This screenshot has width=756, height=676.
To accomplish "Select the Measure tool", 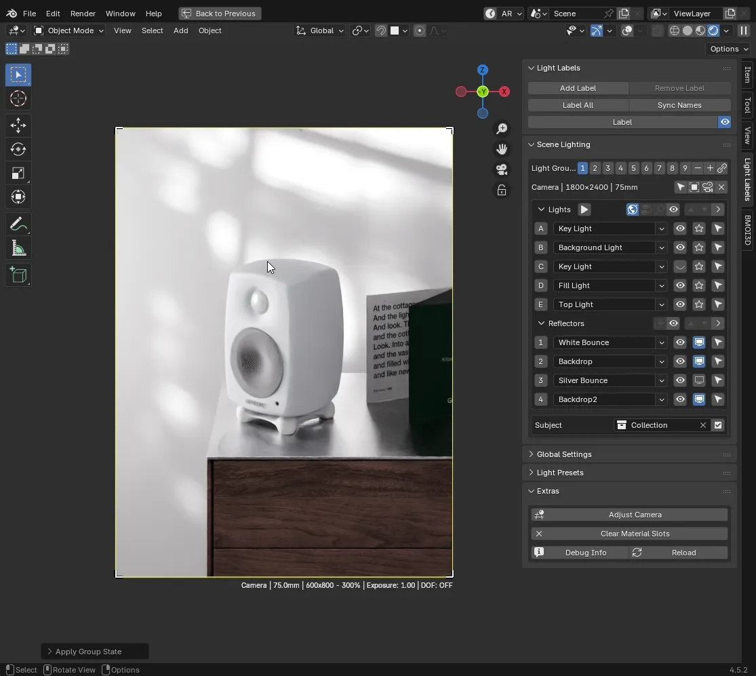I will 18,248.
